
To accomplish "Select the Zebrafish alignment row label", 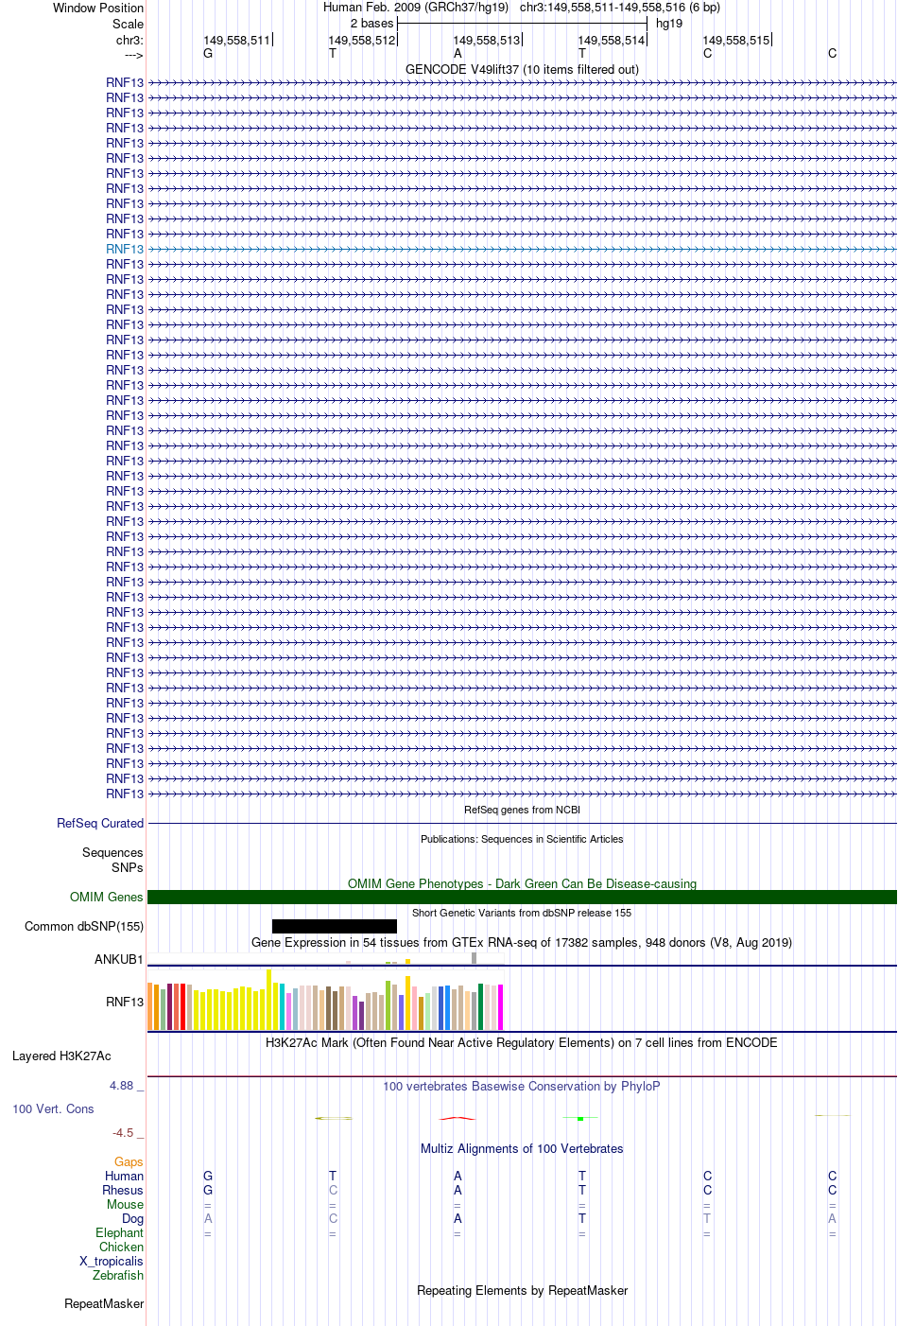I will tap(118, 1276).
